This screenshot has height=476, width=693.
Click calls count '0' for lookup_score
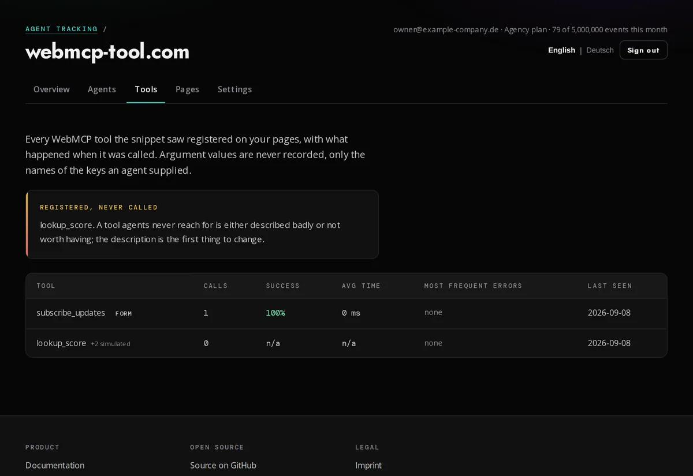click(x=206, y=343)
